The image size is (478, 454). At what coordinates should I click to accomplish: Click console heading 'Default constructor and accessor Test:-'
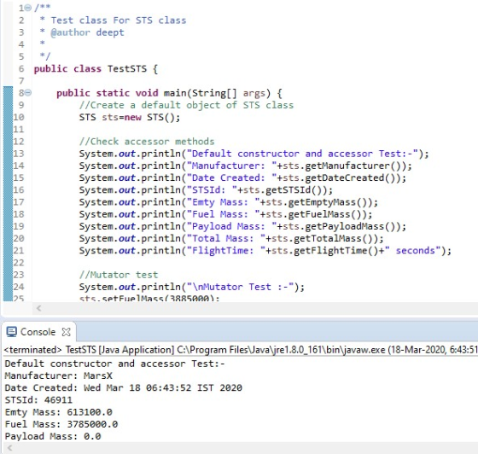(115, 364)
